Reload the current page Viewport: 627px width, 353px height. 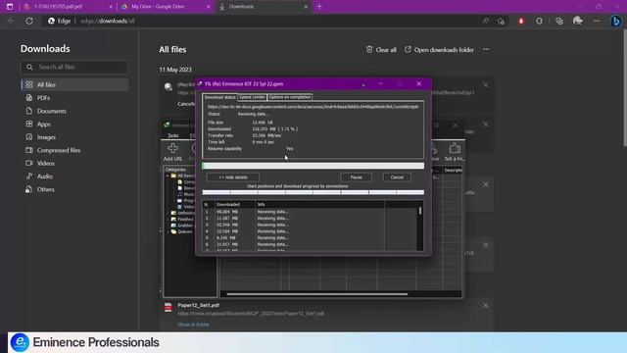point(29,21)
